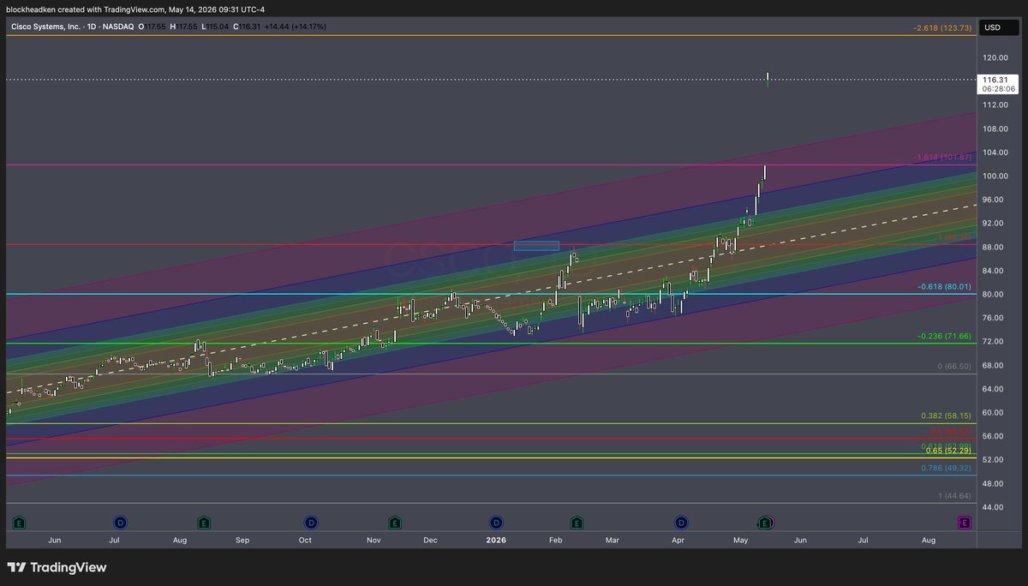This screenshot has width=1028, height=586.
Task: Click the dividend marker above the Apr label
Action: [x=681, y=522]
